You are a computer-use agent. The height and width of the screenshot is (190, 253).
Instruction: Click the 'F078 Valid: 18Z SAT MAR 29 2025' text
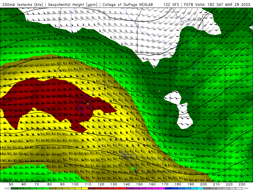(x=217, y=4)
